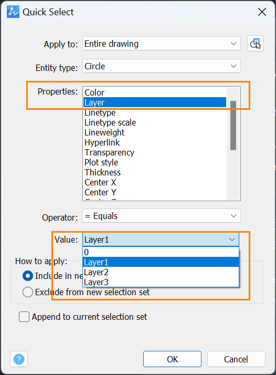Click the Properties list scrollbar thumb
This screenshot has width=276, height=375.
click(x=233, y=126)
